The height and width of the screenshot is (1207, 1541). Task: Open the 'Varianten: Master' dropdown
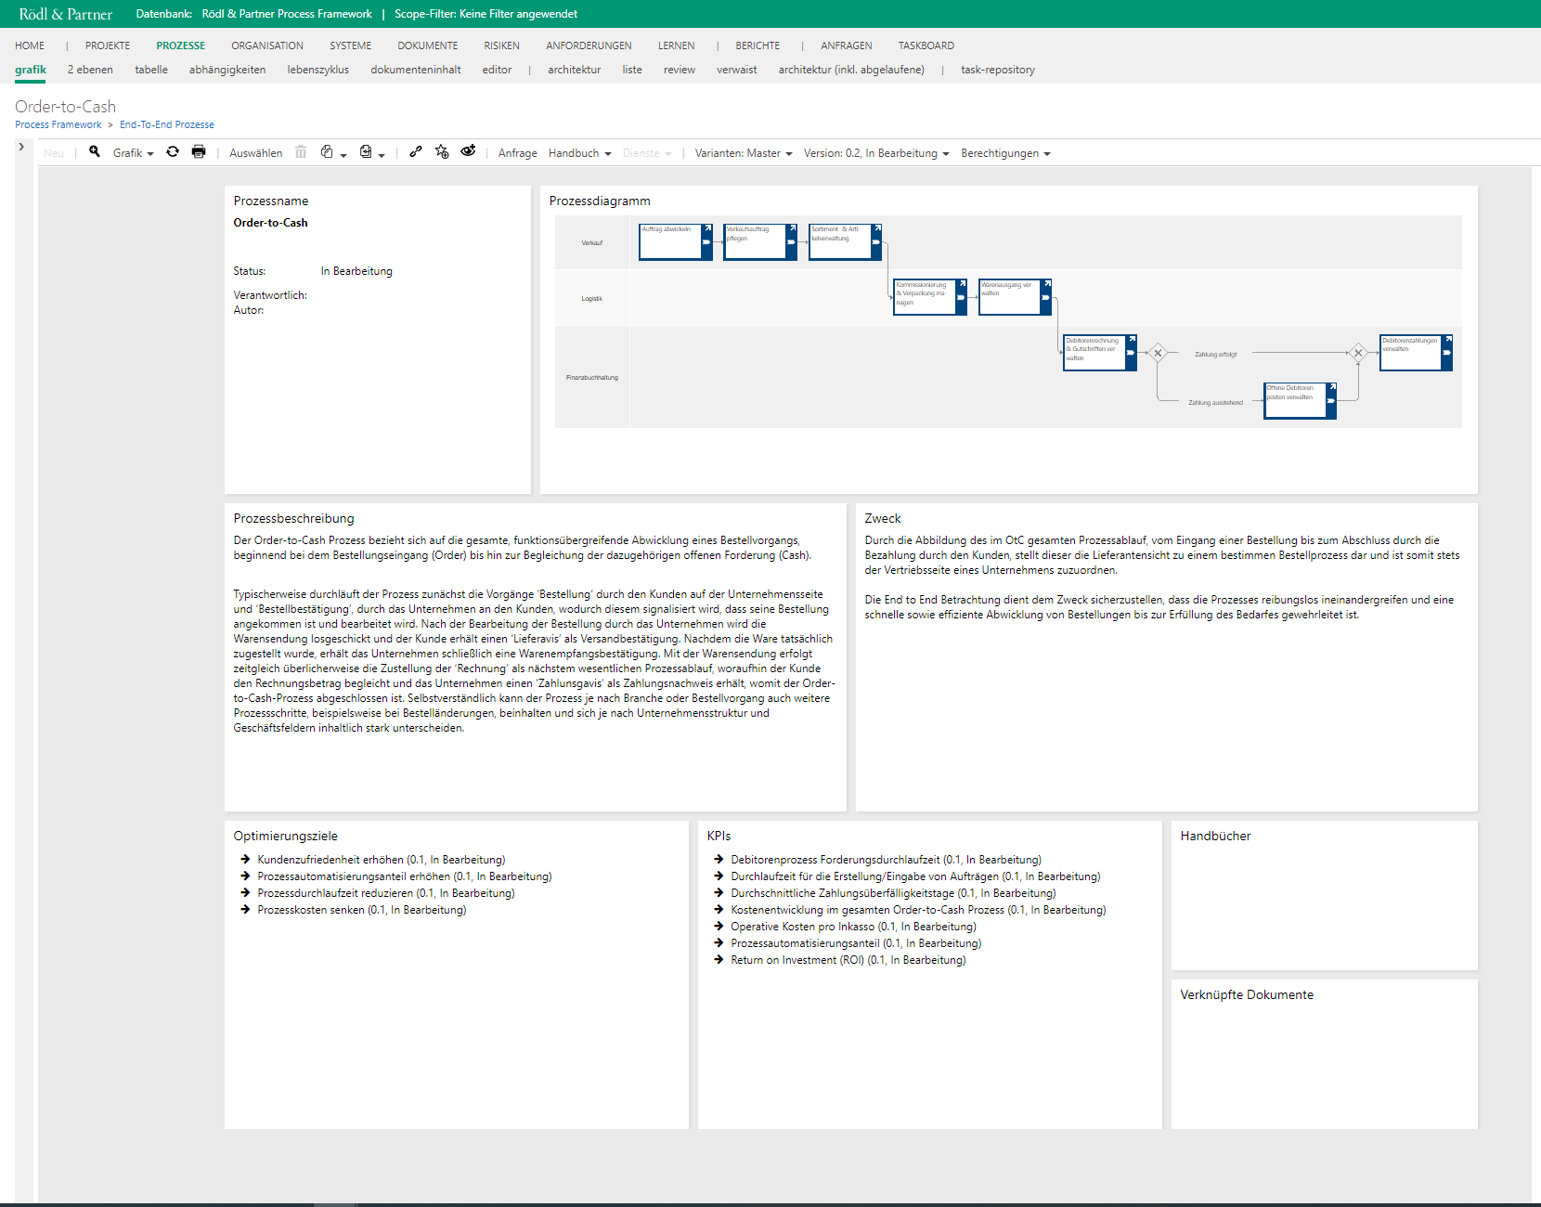743,153
